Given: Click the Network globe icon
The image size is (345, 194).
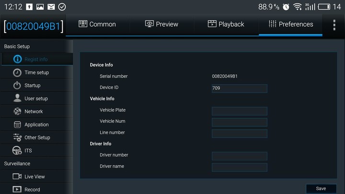Looking at the screenshot, I should click(17, 111).
